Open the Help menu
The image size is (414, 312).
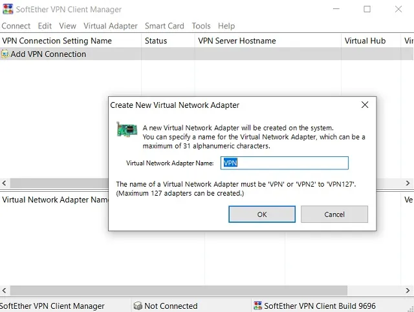226,26
